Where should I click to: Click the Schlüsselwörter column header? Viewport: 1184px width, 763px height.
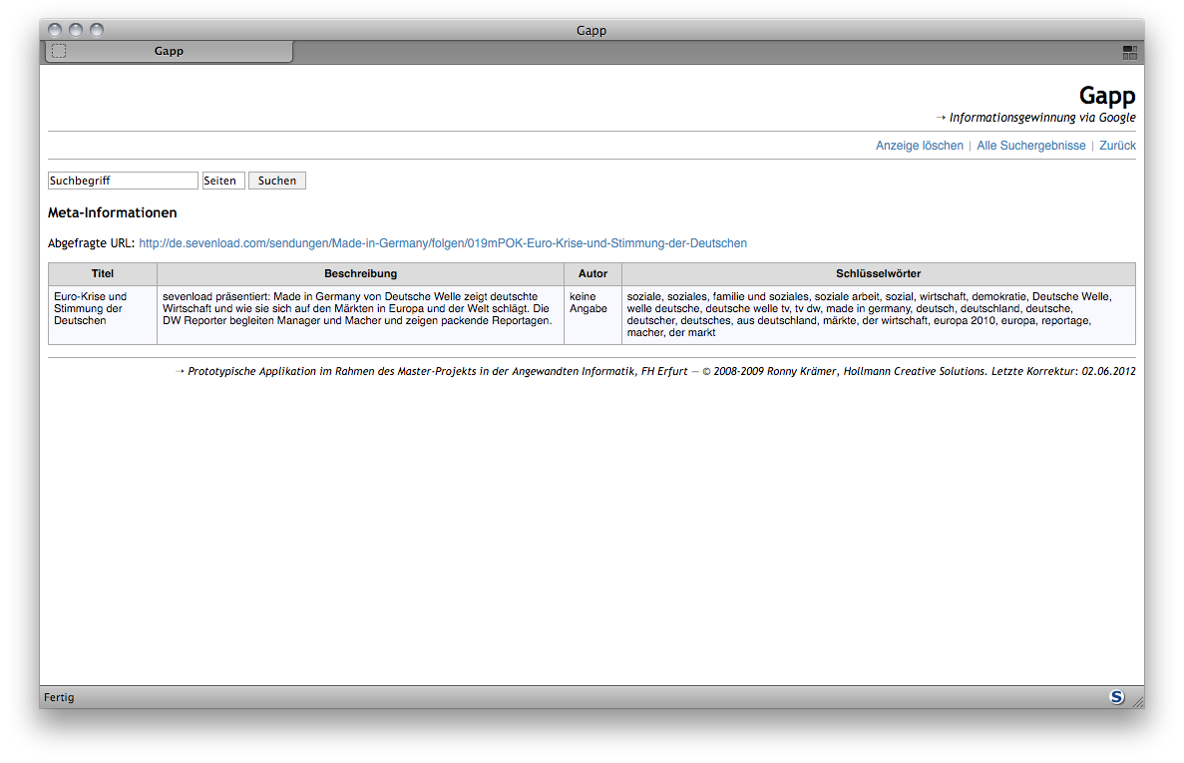point(878,273)
